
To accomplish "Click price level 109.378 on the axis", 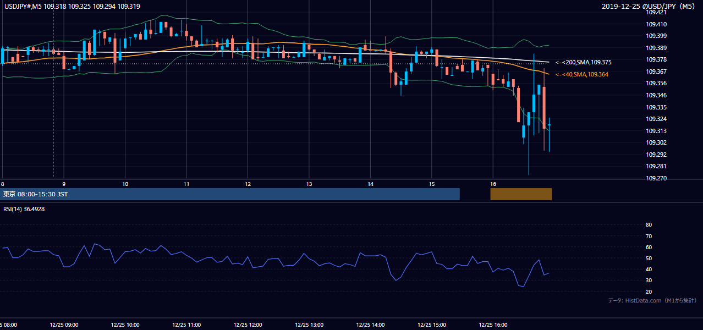I will [x=656, y=59].
